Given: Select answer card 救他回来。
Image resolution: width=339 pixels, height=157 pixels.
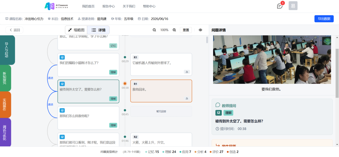Looking at the screenshot, I should 161,91.
